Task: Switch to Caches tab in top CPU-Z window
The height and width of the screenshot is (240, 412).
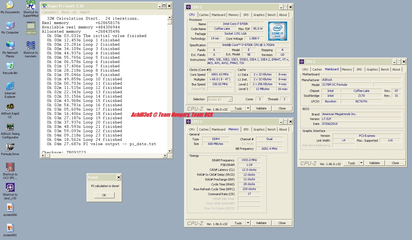Action: pos(204,15)
